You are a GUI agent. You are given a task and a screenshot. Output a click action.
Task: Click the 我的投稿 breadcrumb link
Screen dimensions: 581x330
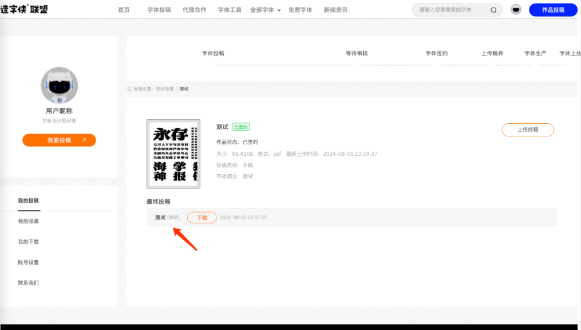pyautogui.click(x=164, y=89)
